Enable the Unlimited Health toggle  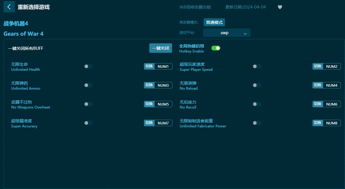[x=88, y=66]
